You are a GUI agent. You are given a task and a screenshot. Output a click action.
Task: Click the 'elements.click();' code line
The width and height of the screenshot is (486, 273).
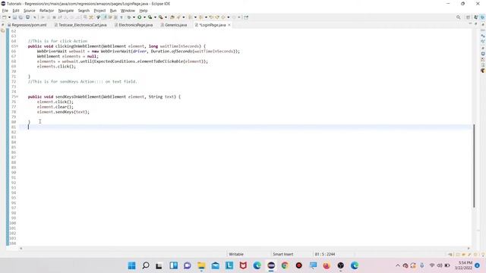click(56, 67)
